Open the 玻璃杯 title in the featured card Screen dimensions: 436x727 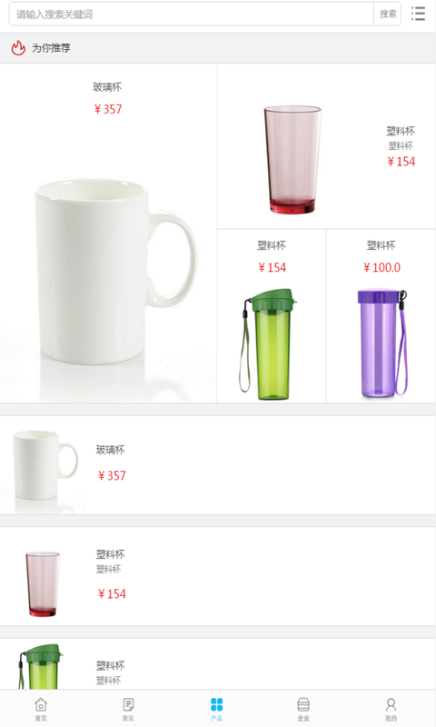point(107,87)
